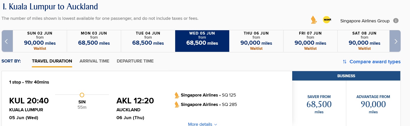Choose Advantage fare from 90,000 miles
410x126 pixels.
tap(373, 104)
